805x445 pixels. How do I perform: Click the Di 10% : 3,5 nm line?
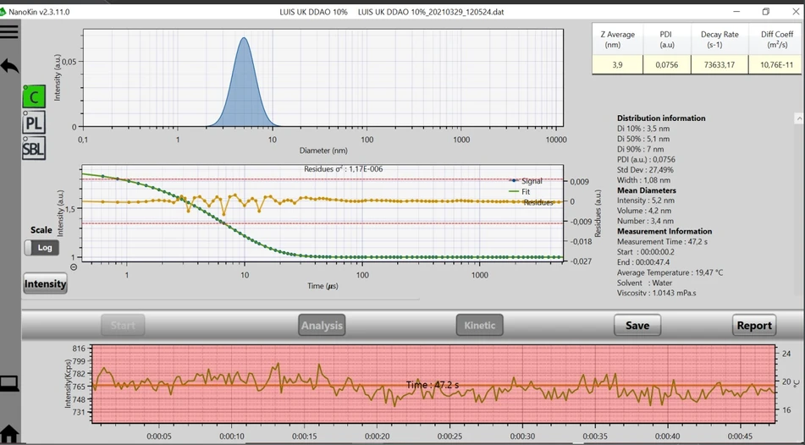[x=643, y=129]
